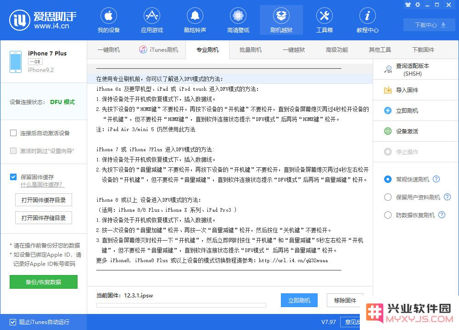Click the http://url.i4.cn/qQ32muaa tutorial URL

pyautogui.click(x=293, y=260)
